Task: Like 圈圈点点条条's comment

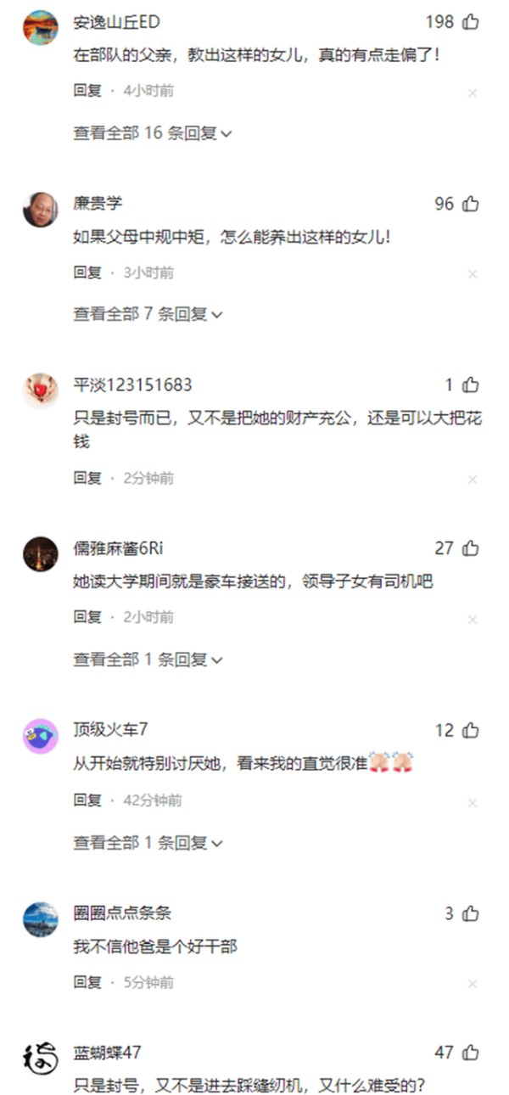Action: tap(471, 913)
